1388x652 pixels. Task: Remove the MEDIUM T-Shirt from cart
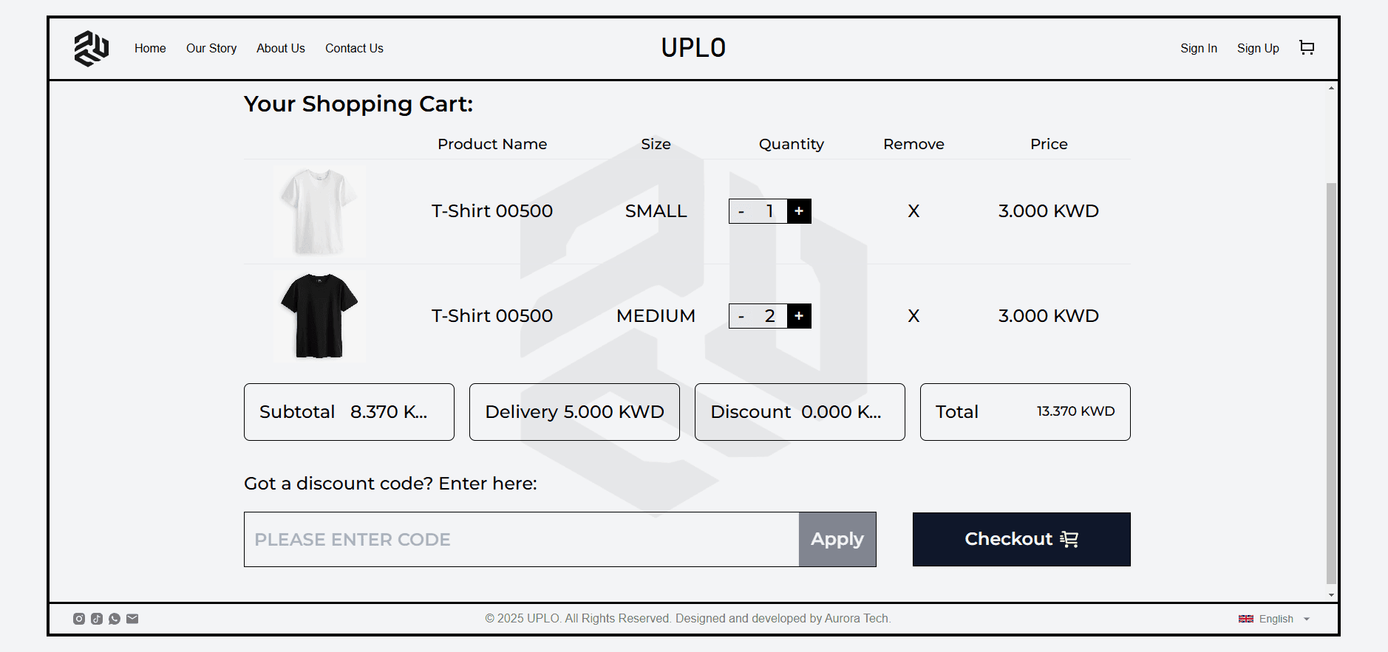914,316
